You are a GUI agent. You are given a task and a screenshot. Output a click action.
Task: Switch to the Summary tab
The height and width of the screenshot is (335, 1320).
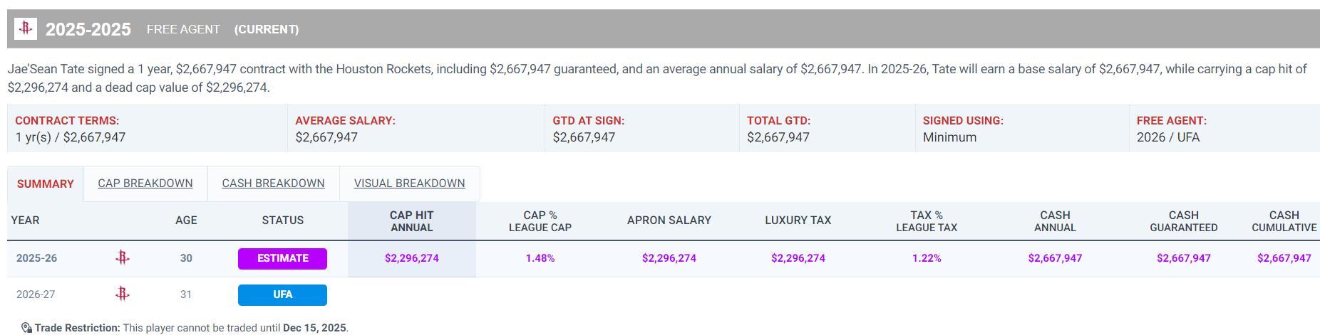46,184
